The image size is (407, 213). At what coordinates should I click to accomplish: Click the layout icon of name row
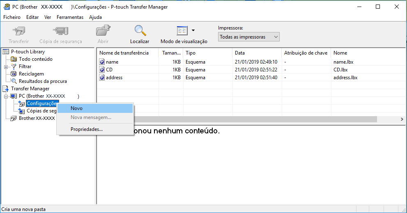pyautogui.click(x=102, y=62)
